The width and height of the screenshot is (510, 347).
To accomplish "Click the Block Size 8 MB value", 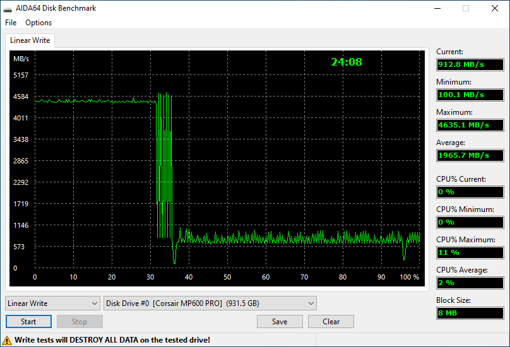I will point(470,313).
